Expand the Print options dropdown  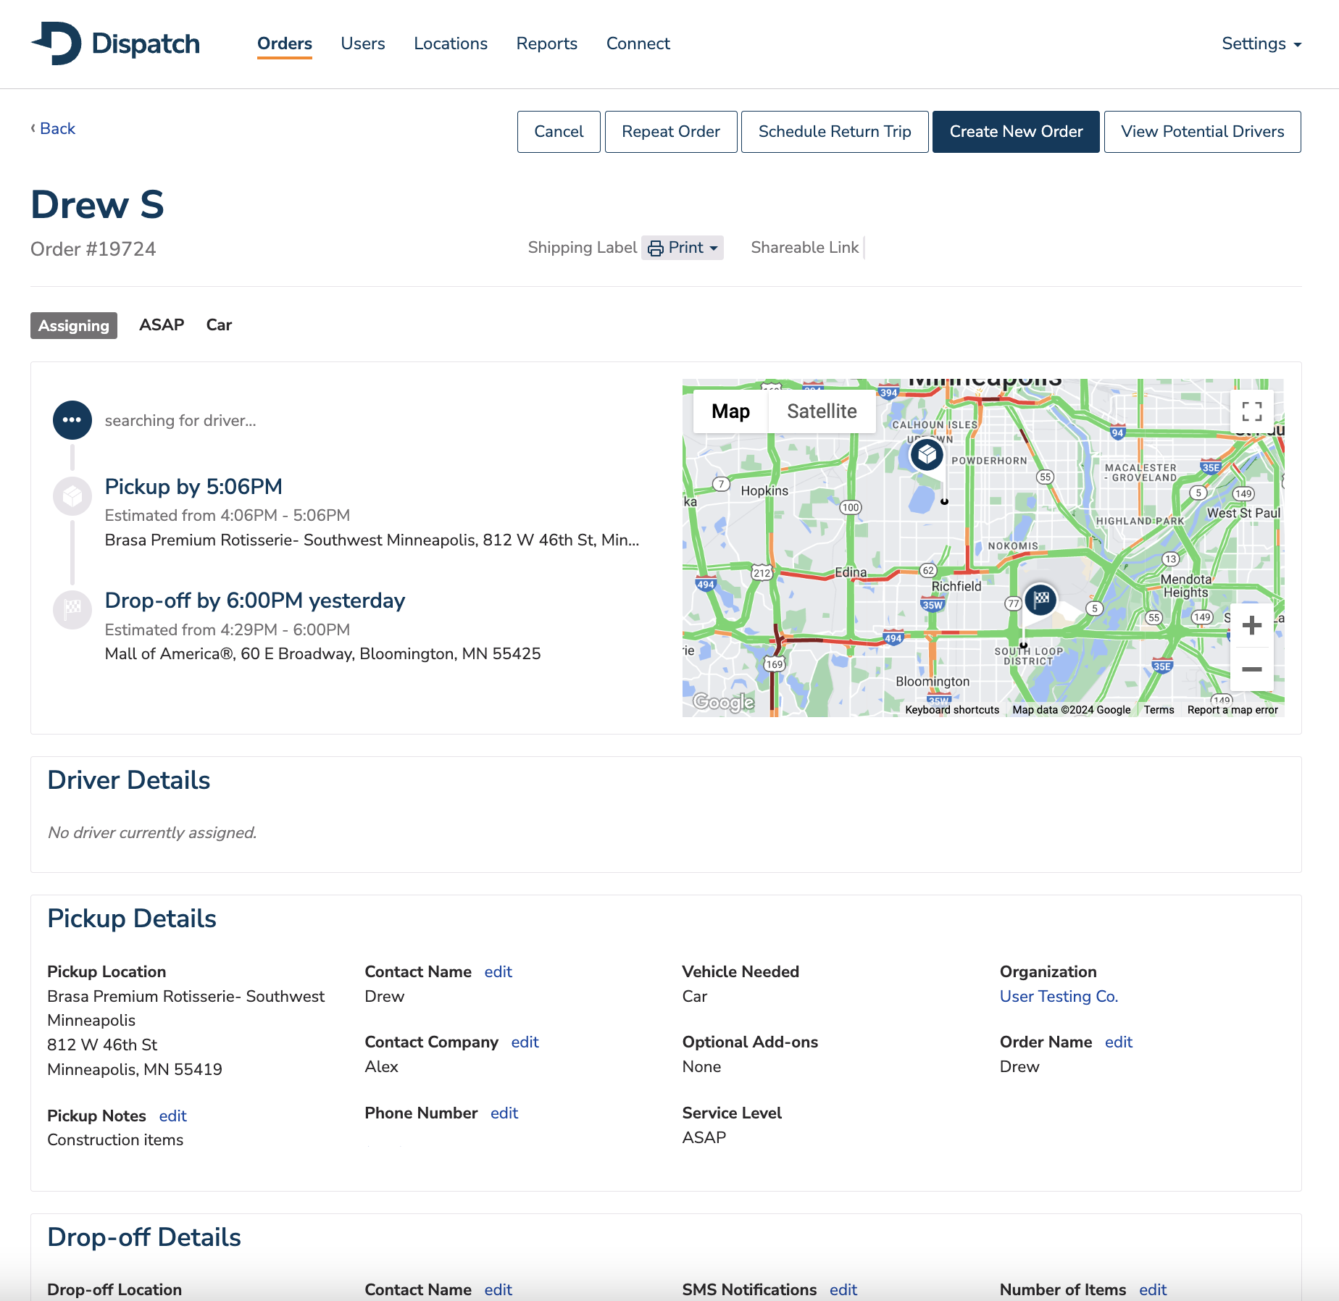tap(712, 247)
